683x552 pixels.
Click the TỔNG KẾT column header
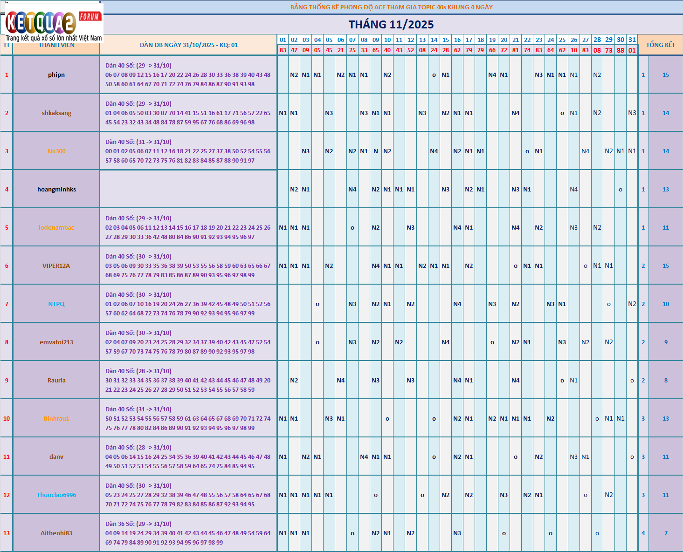(x=660, y=45)
